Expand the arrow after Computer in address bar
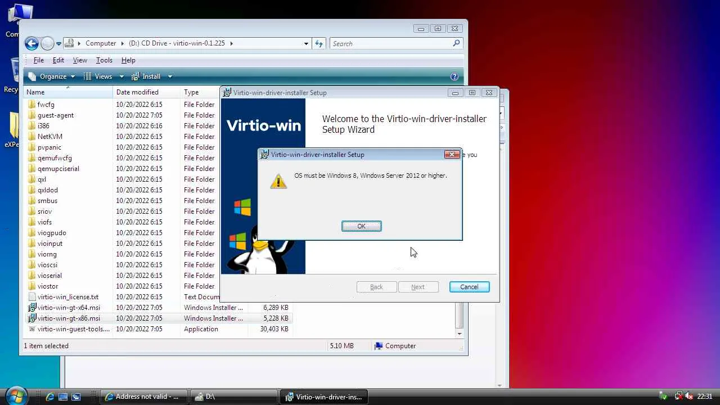Image resolution: width=720 pixels, height=405 pixels. tap(121, 43)
